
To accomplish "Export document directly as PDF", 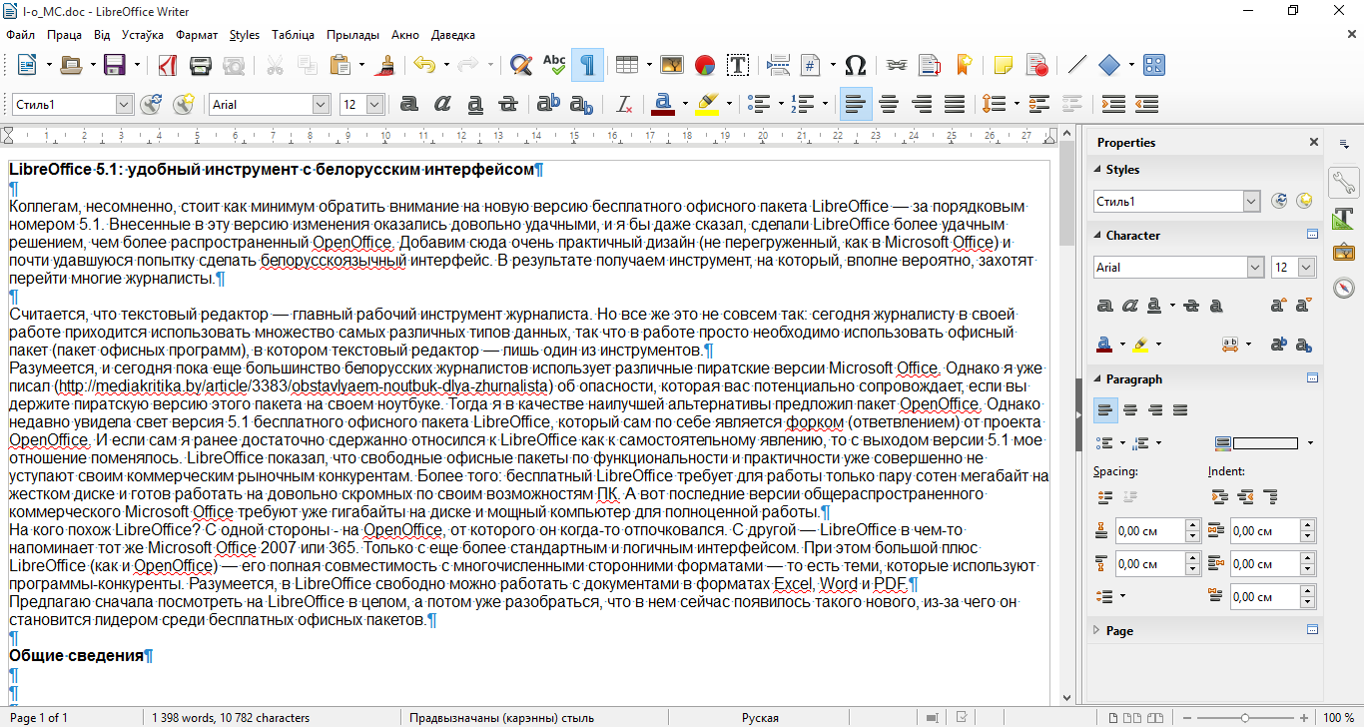I will pos(169,66).
